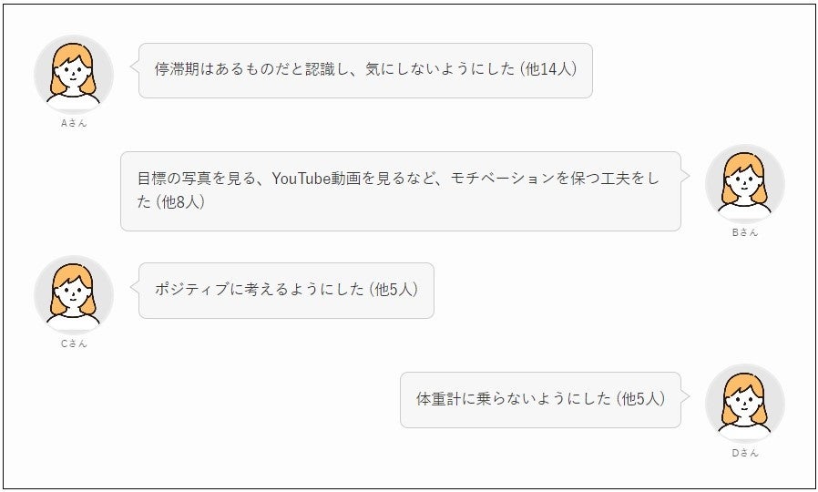Select Dさん's avatar icon
The height and width of the screenshot is (492, 818).
click(x=745, y=403)
